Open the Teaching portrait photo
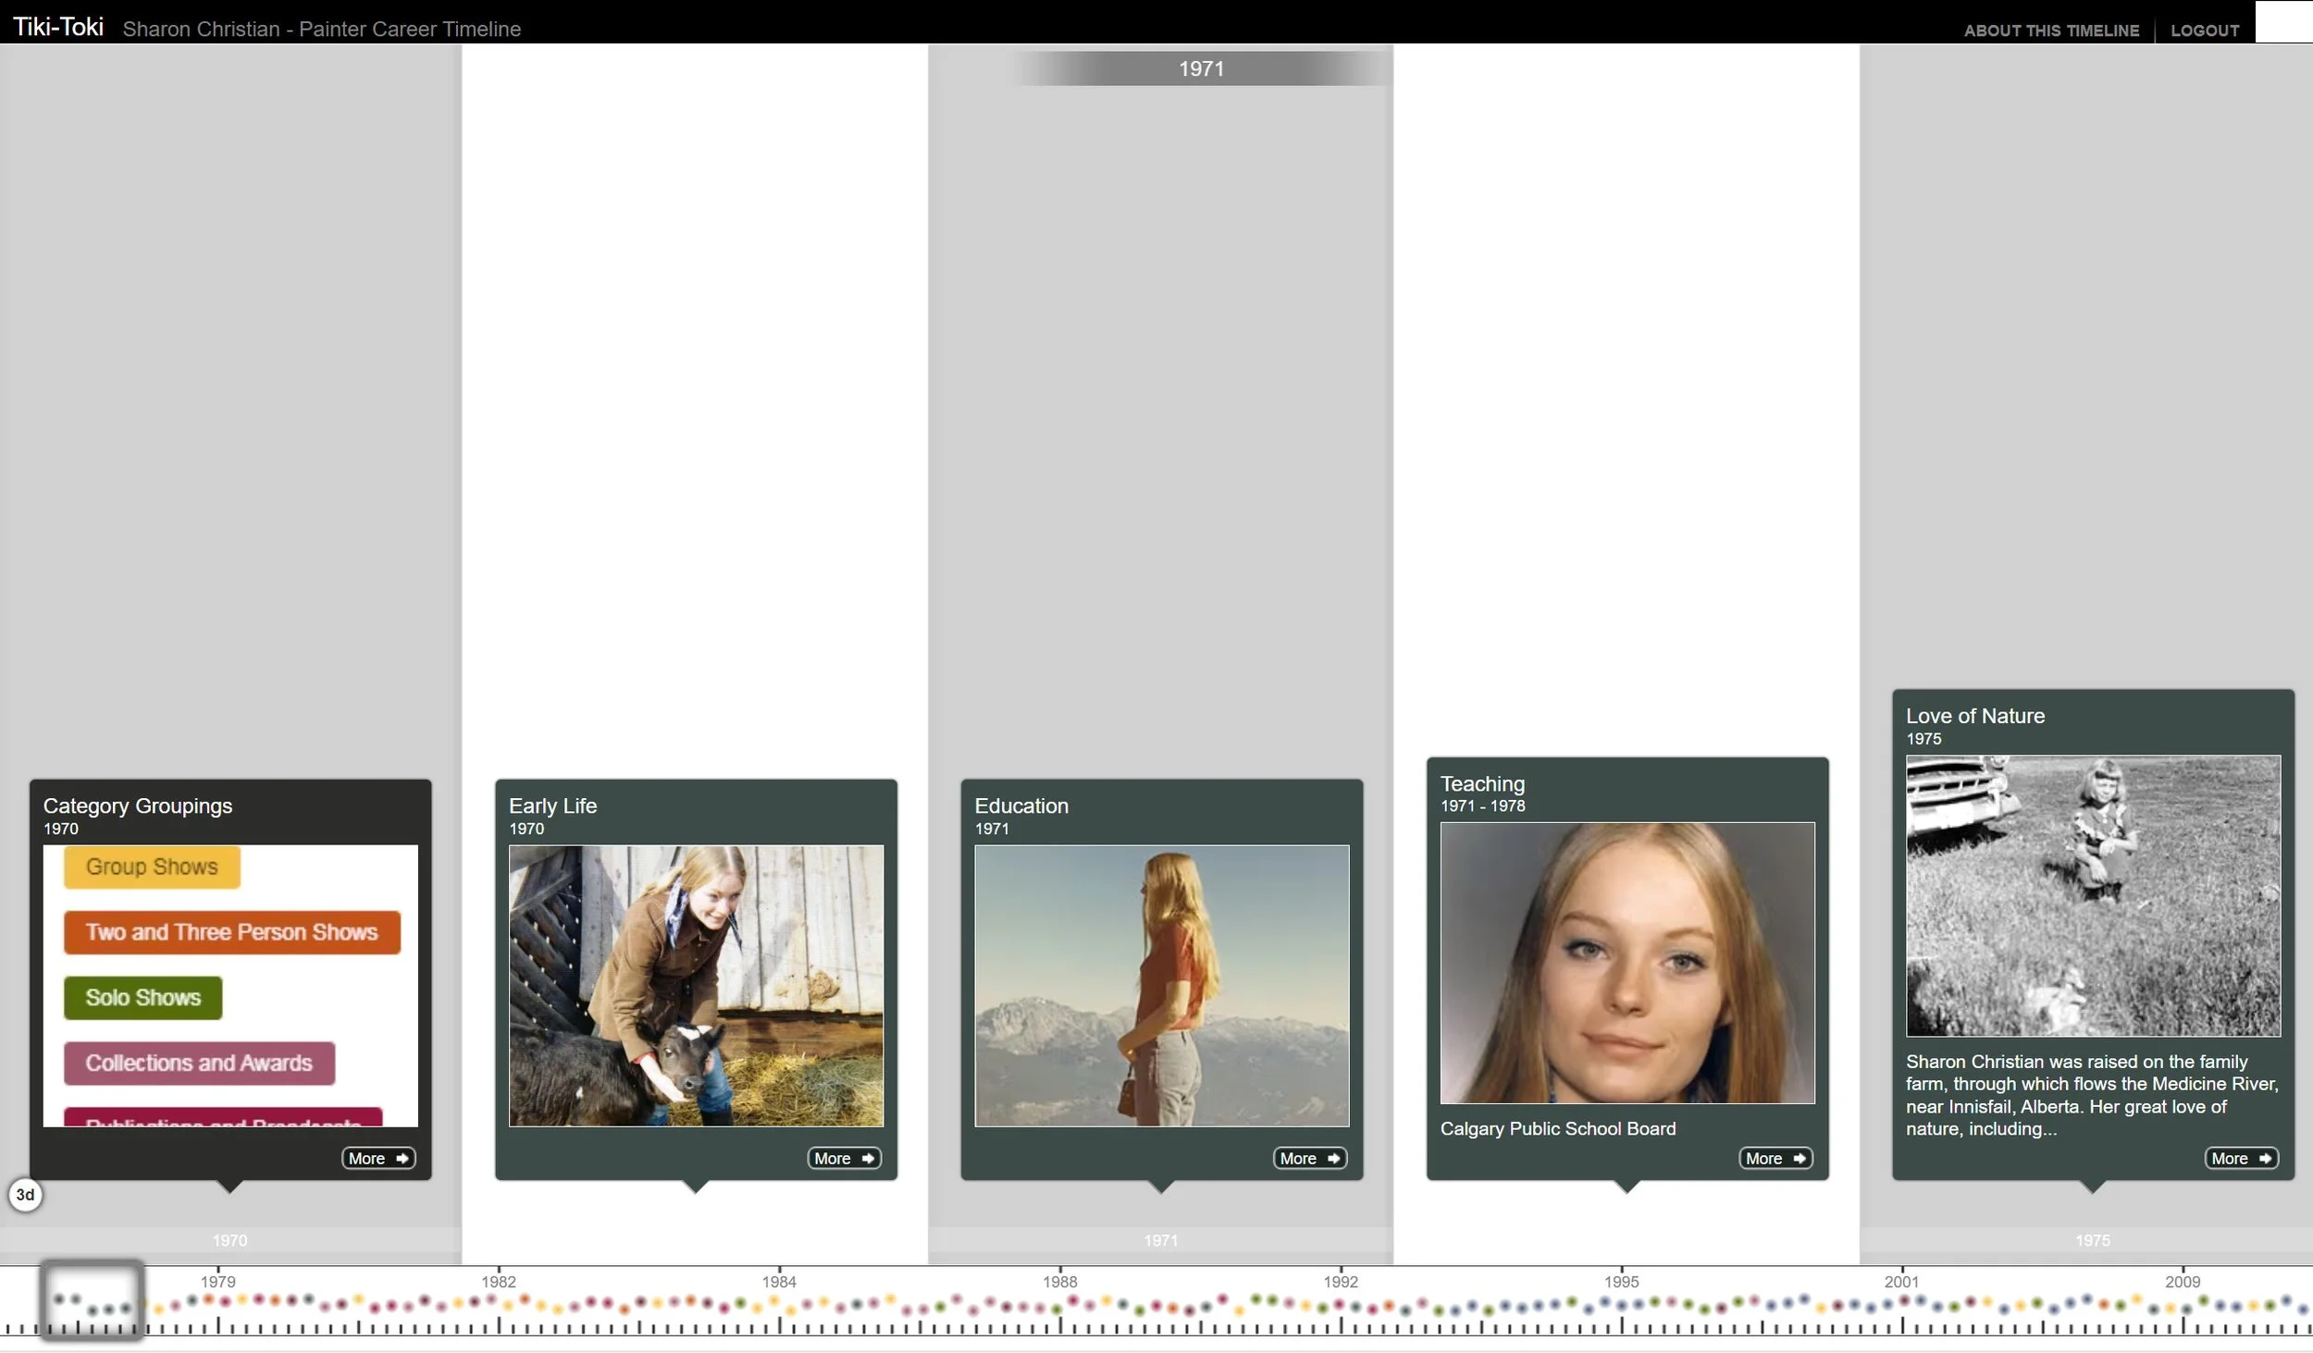 pos(1627,963)
